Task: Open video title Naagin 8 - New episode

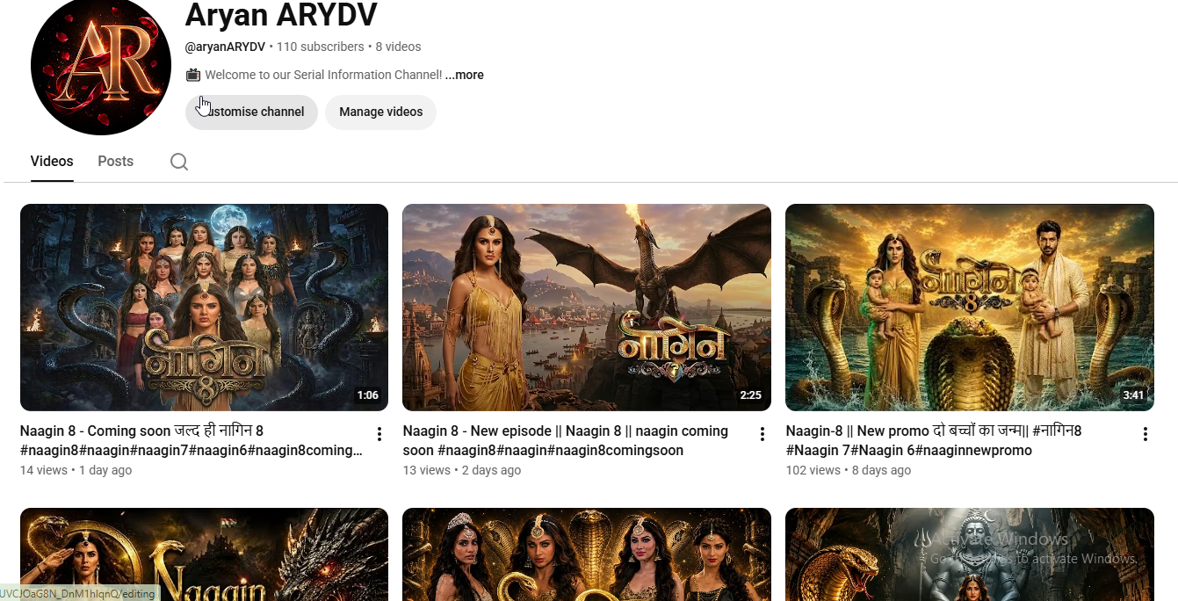Action: pos(566,441)
